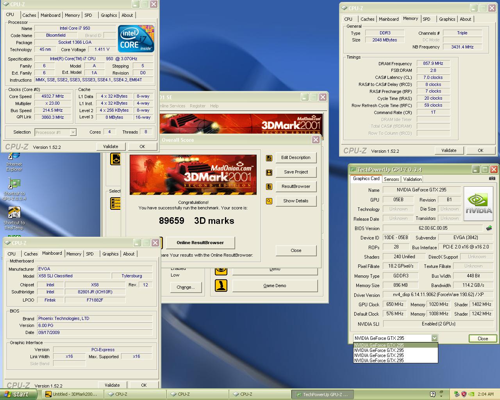Screen dimensions: 500x400
Task: Click the NVIDIA tray icon
Action: click(471, 394)
